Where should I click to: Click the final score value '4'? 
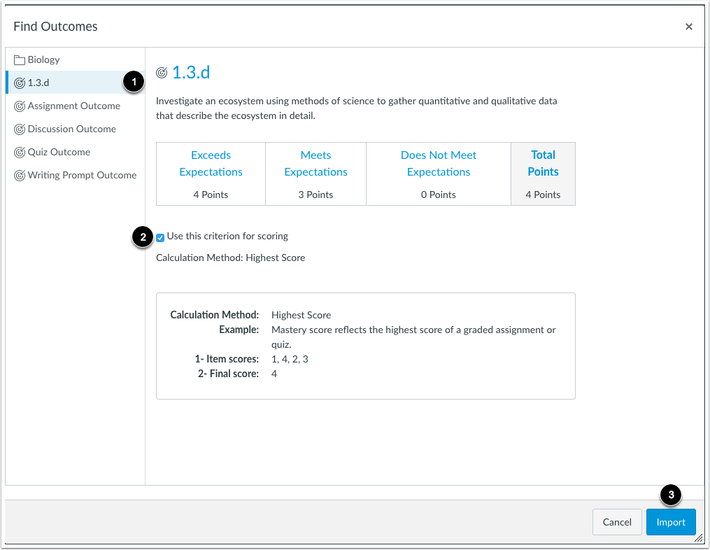[274, 374]
